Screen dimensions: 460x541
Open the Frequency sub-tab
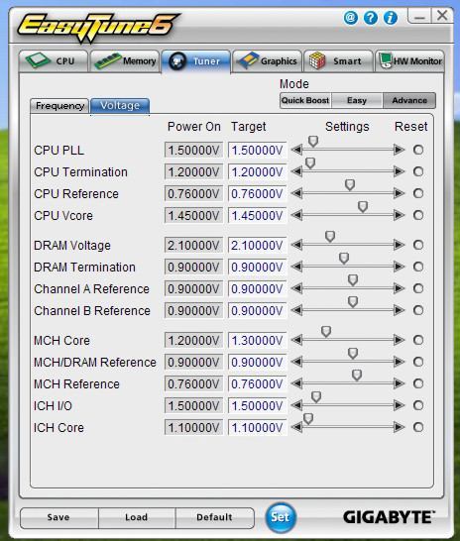pyautogui.click(x=59, y=106)
